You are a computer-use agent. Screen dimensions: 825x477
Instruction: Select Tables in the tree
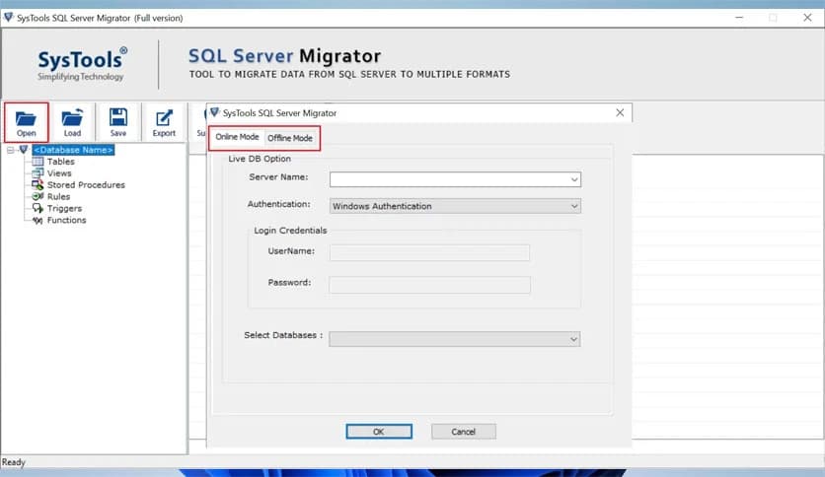(x=60, y=162)
